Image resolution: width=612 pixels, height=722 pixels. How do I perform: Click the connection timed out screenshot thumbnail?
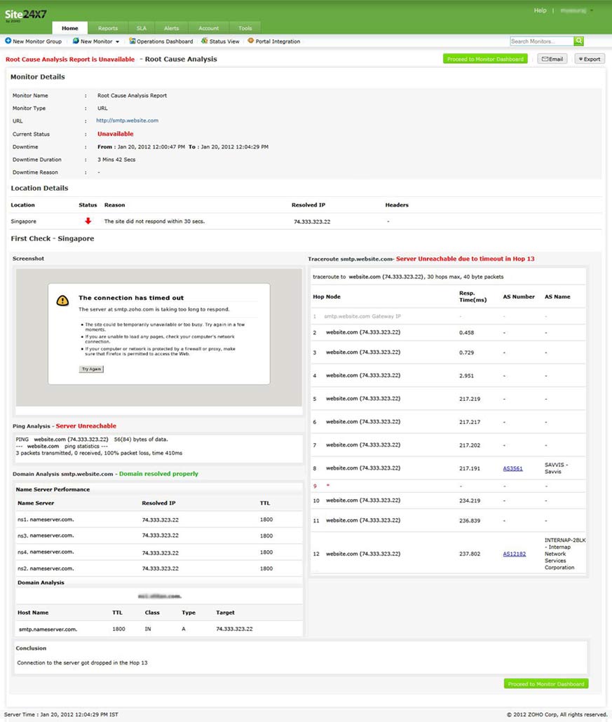click(159, 336)
